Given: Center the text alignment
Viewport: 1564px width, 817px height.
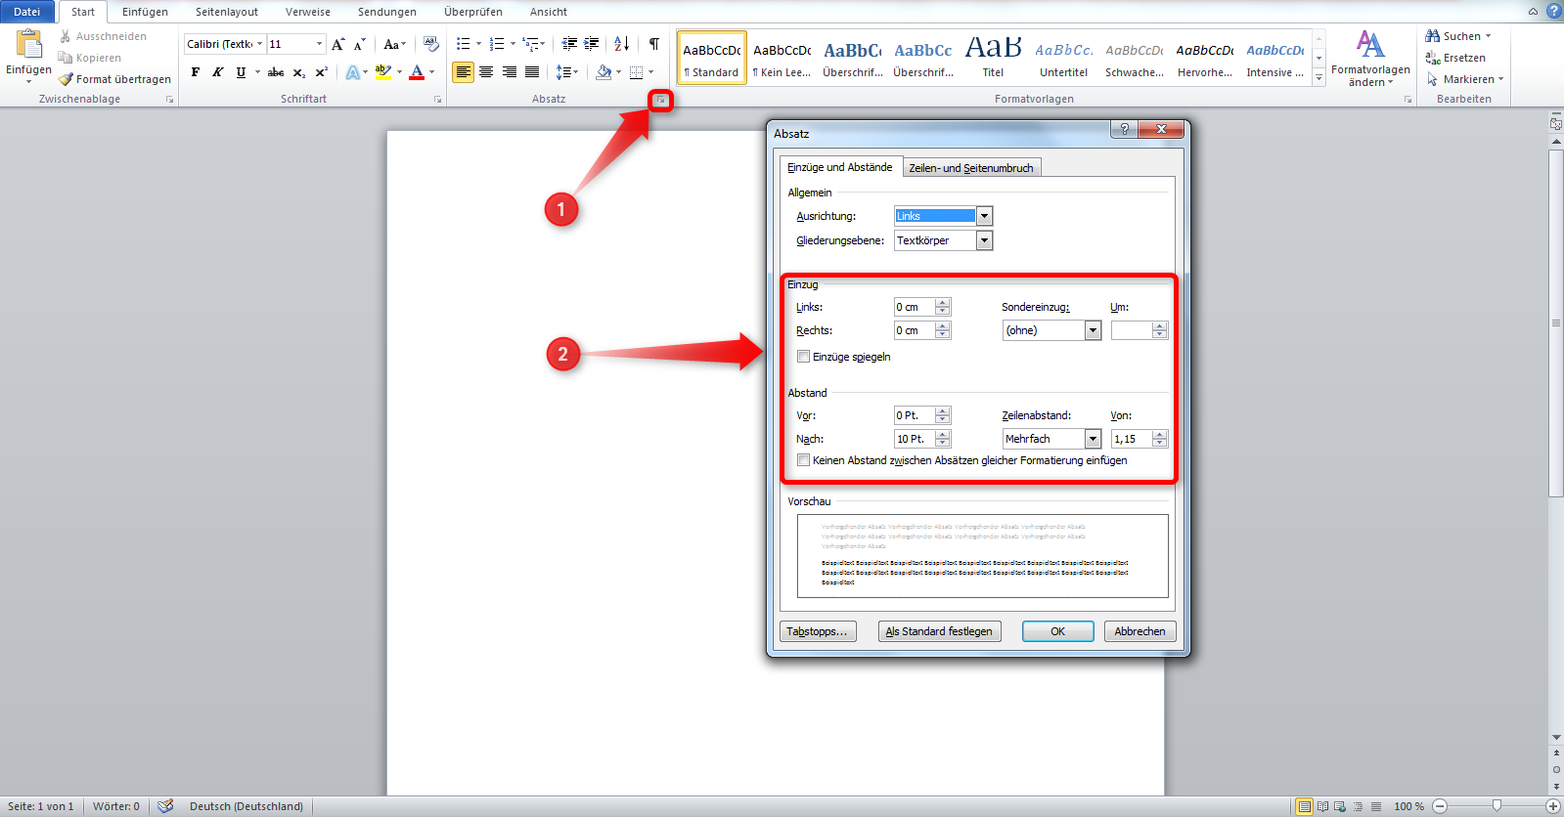Looking at the screenshot, I should (486, 72).
